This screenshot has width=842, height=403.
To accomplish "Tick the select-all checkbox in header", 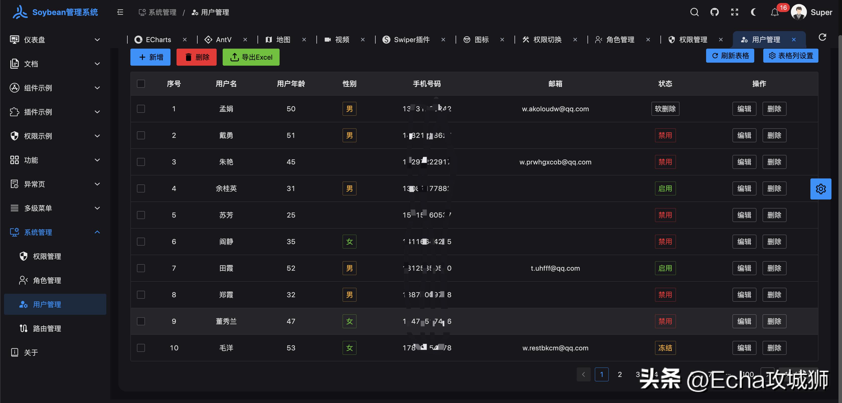I will 141,84.
